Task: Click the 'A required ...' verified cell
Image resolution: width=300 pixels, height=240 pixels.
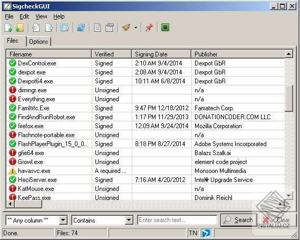Action: click(x=111, y=171)
